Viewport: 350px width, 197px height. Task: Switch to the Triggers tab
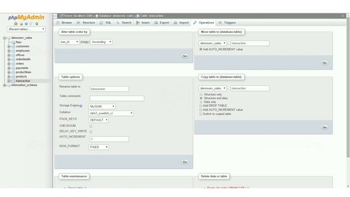tap(227, 23)
